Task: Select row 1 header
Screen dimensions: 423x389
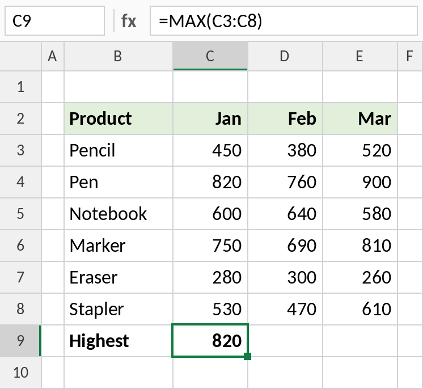Action: click(x=20, y=87)
